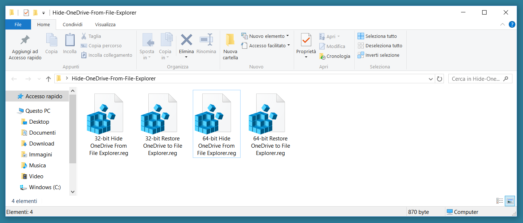Select 64-bit Restore OneDrive to File Explorer.reg
Screen dimensions: 523x223
[270, 124]
